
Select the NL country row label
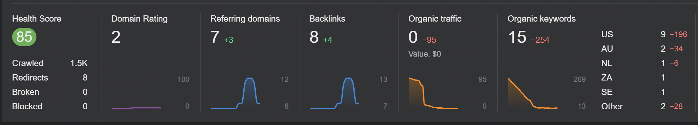(x=606, y=63)
